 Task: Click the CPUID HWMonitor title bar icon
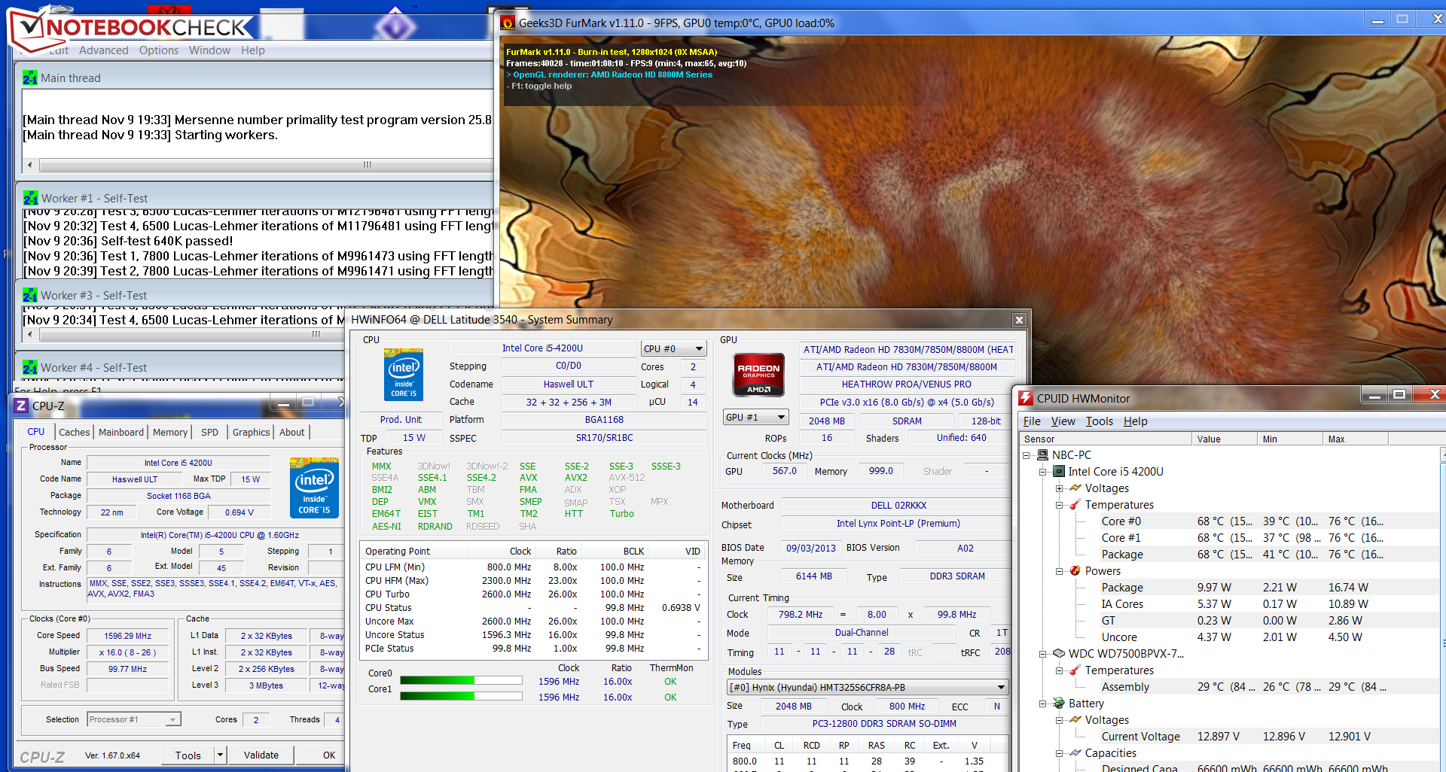pyautogui.click(x=1026, y=398)
